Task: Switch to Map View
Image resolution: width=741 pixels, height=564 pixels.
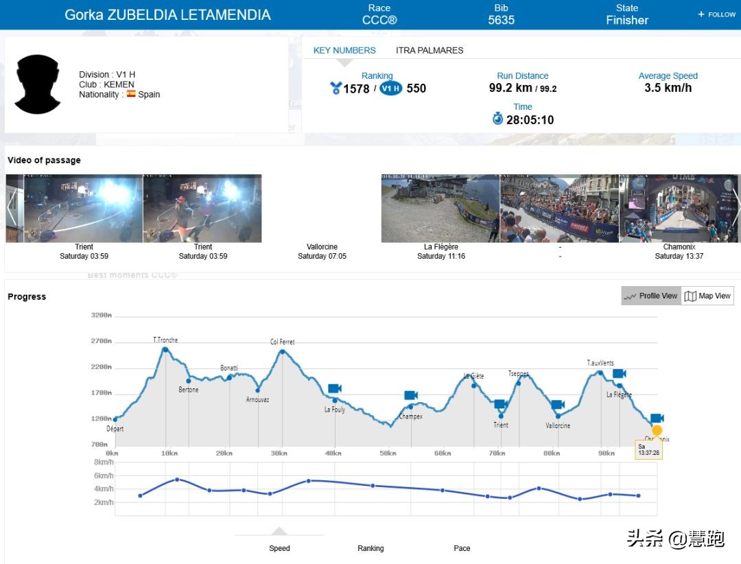Action: (707, 296)
